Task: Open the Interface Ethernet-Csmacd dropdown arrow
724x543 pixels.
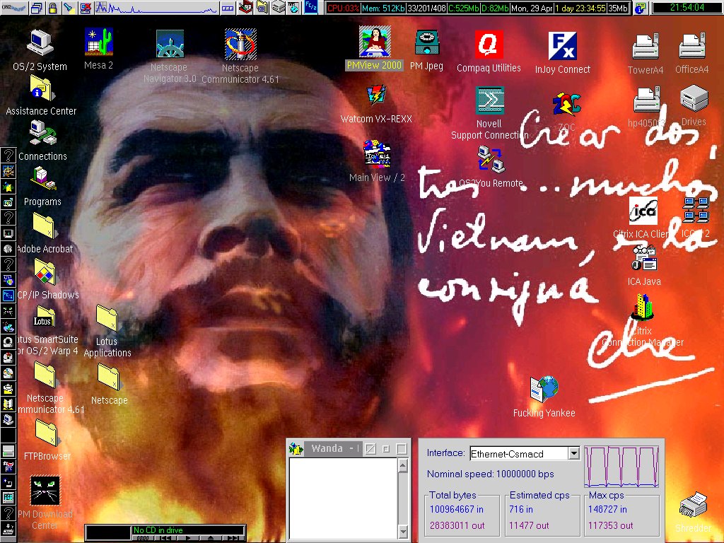Action: point(573,453)
